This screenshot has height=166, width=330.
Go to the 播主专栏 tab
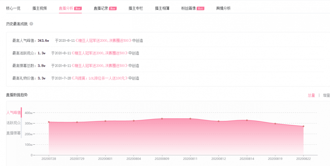click(136, 8)
